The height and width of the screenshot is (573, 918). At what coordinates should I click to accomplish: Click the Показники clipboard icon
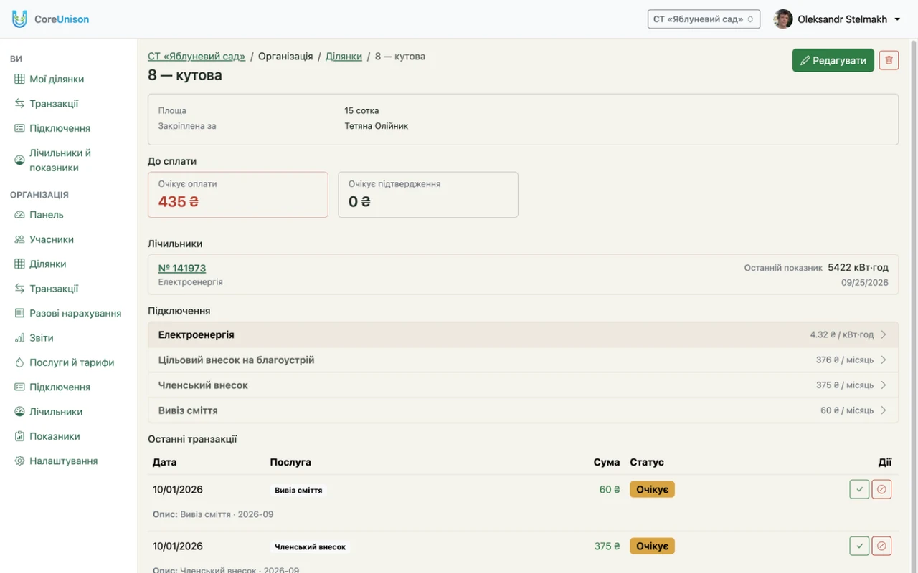tap(19, 436)
